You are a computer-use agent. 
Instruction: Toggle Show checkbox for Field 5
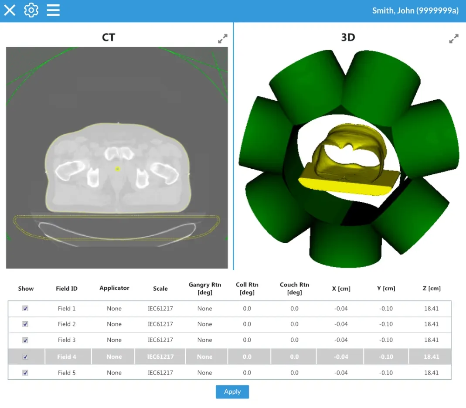pos(25,373)
